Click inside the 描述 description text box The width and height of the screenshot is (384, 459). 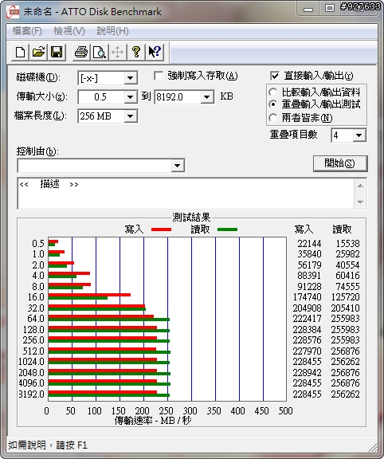point(186,193)
